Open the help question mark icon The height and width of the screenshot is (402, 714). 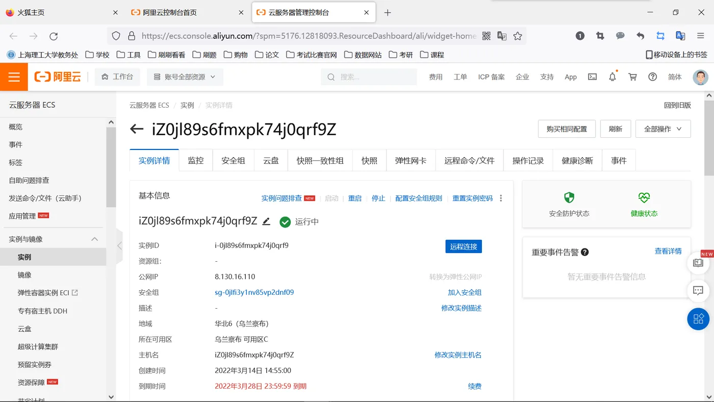[x=652, y=77]
